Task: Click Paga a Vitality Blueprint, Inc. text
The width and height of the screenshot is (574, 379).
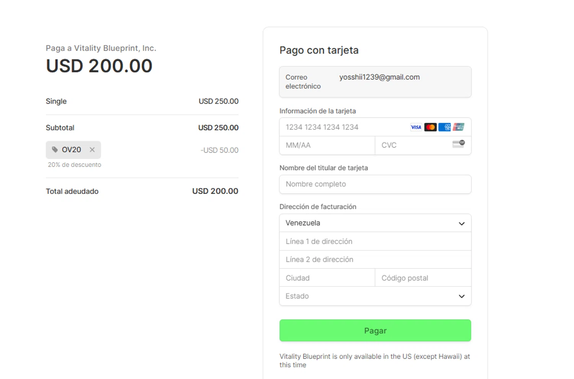Action: [x=101, y=48]
